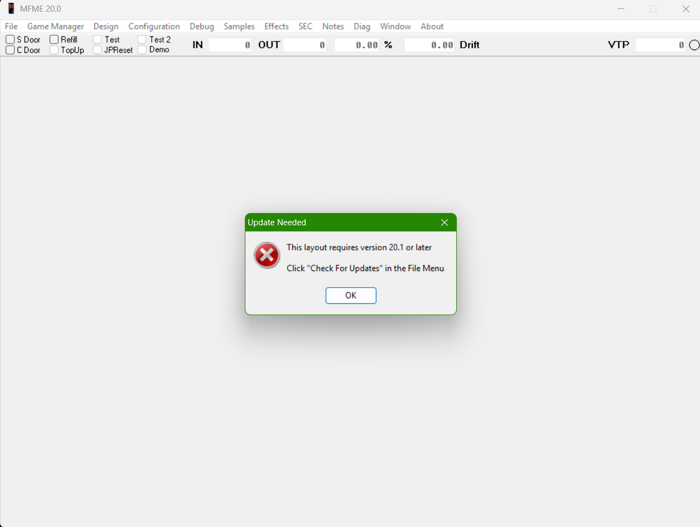The width and height of the screenshot is (700, 527).
Task: Click the "This layout requires version 20.1" text
Action: [359, 247]
